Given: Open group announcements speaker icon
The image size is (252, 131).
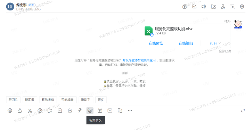Looking at the screenshot, I should 204,7.
